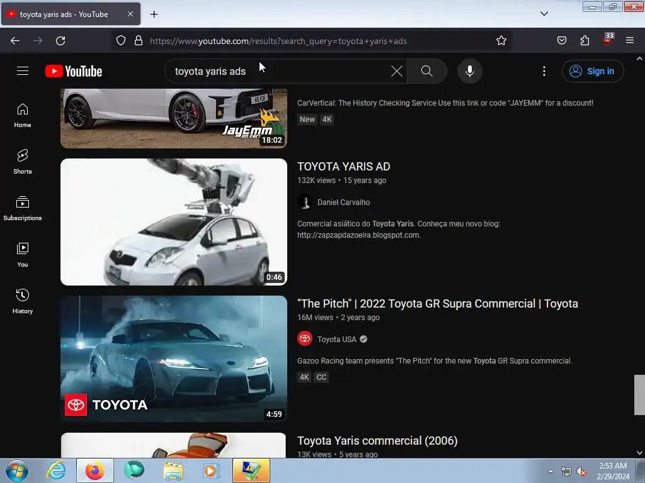The image size is (645, 483).
Task: Open the You section in the sidebar
Action: coord(23,255)
